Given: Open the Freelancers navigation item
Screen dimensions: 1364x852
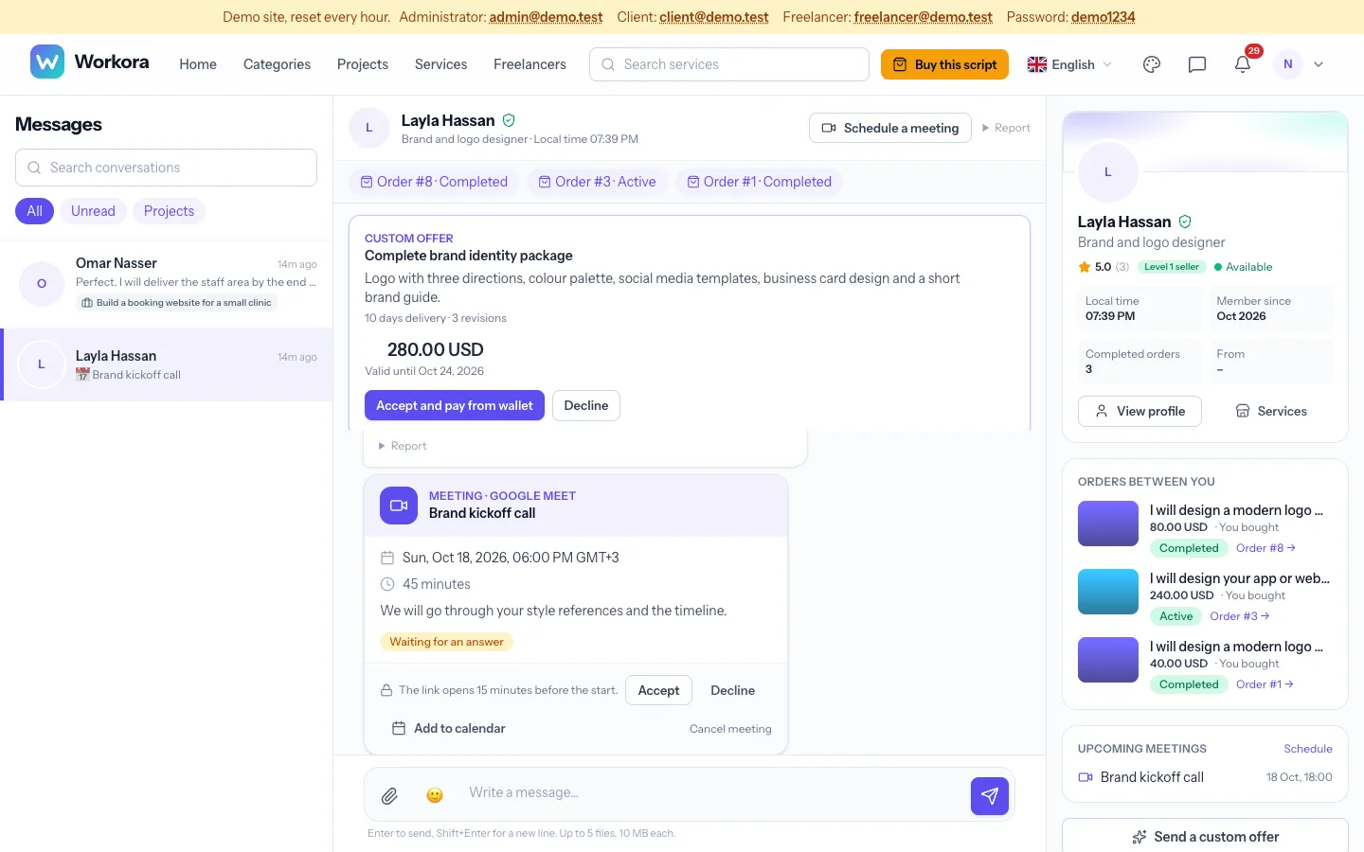Looking at the screenshot, I should tap(529, 64).
